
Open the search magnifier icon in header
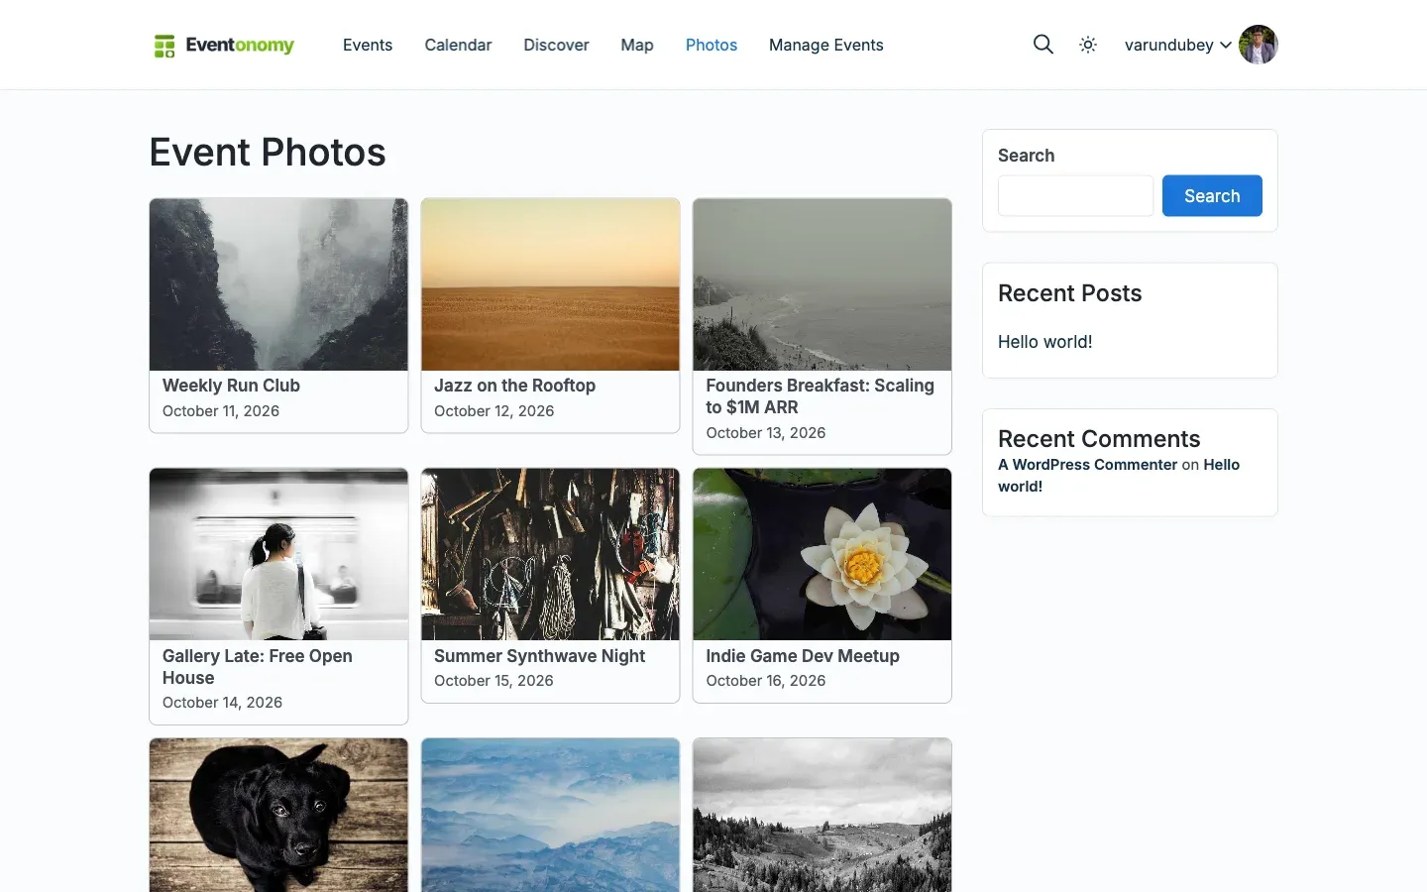click(1043, 45)
